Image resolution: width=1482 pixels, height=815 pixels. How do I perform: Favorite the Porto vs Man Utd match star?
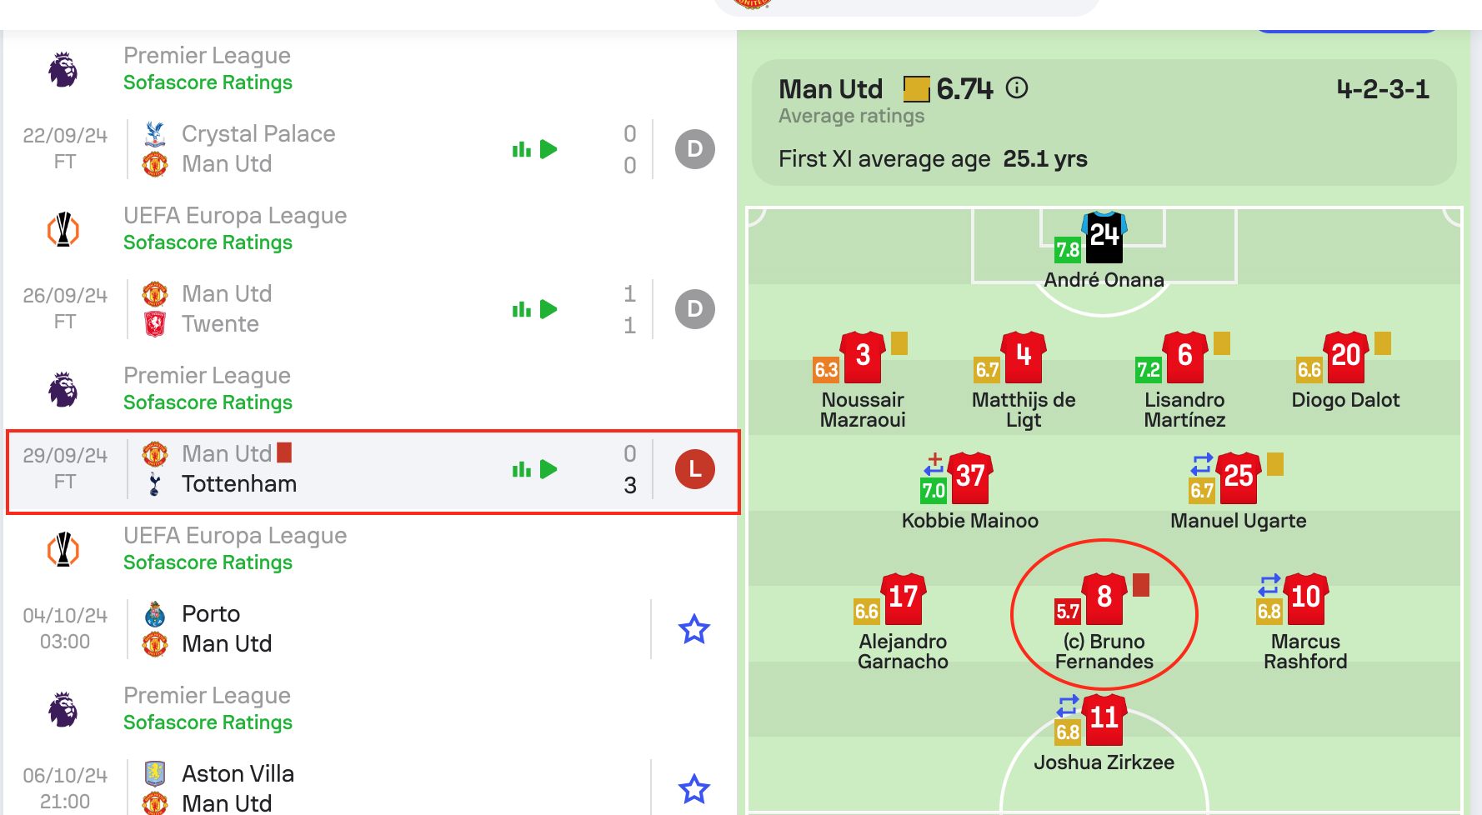[x=693, y=629]
